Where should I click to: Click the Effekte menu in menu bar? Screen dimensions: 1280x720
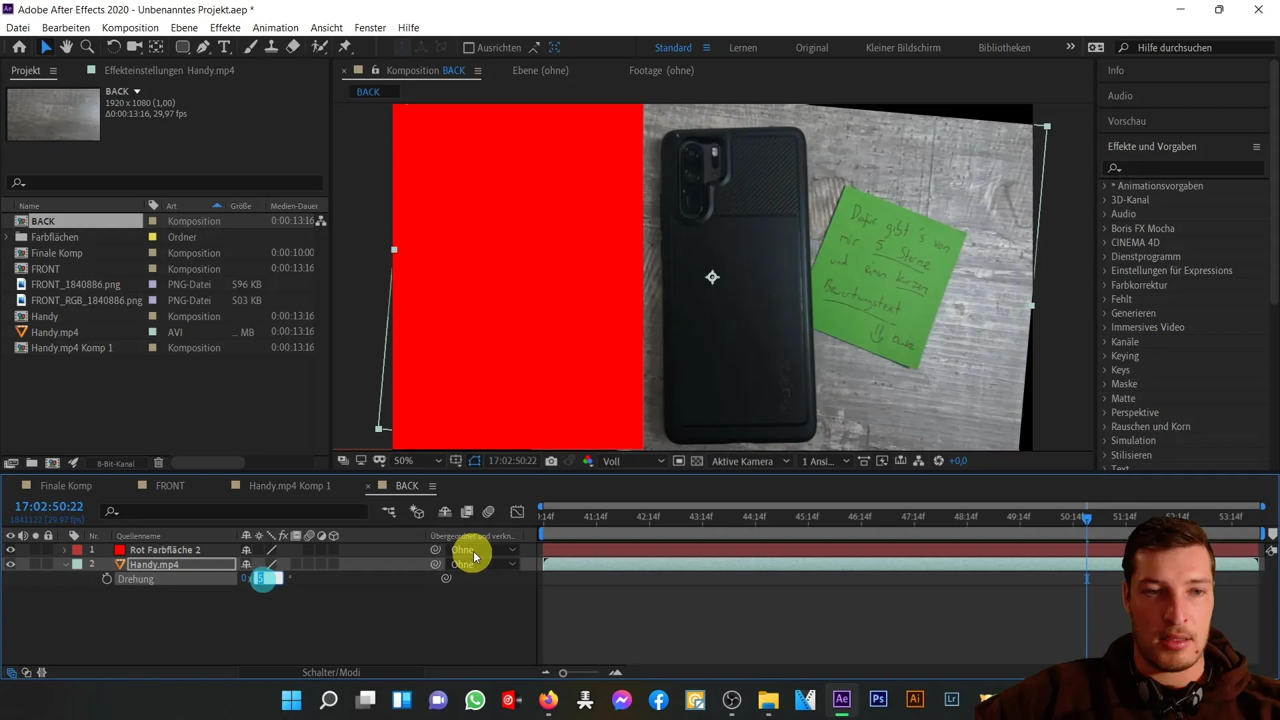[225, 27]
